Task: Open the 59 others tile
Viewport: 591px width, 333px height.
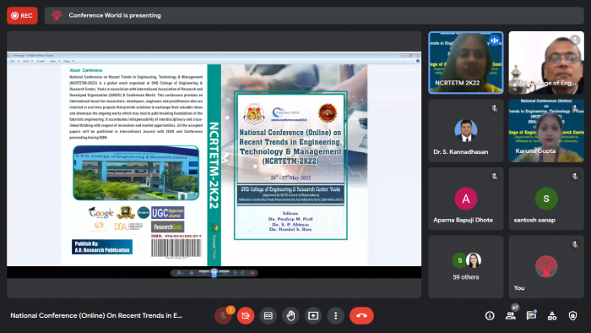Action: click(466, 267)
